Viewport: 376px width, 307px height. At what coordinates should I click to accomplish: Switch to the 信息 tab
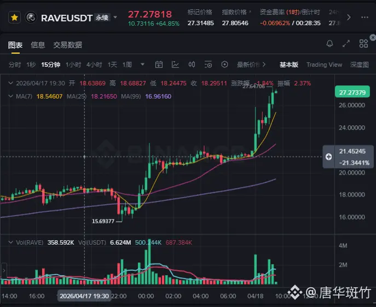[38, 45]
